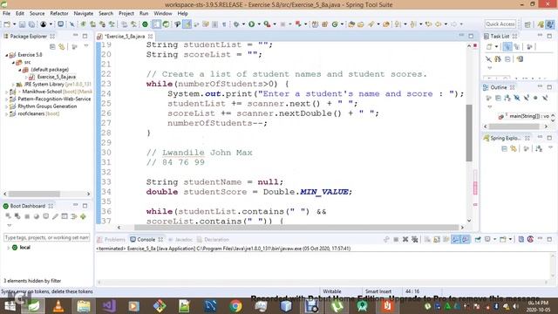
Task: Toggle Show Console on Standard Error change
Action: point(465,240)
